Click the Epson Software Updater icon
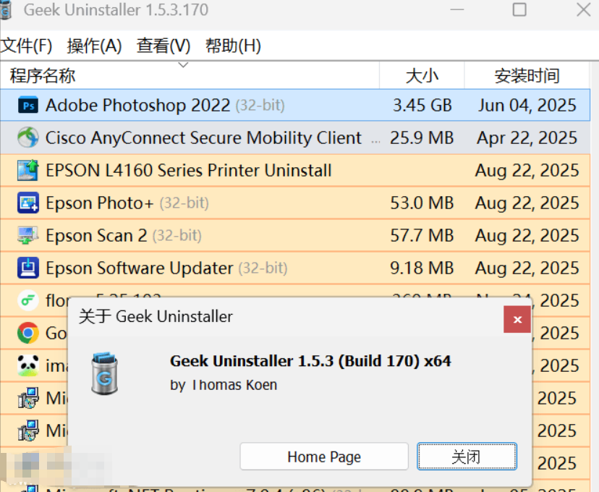This screenshot has height=492, width=599. [x=28, y=268]
